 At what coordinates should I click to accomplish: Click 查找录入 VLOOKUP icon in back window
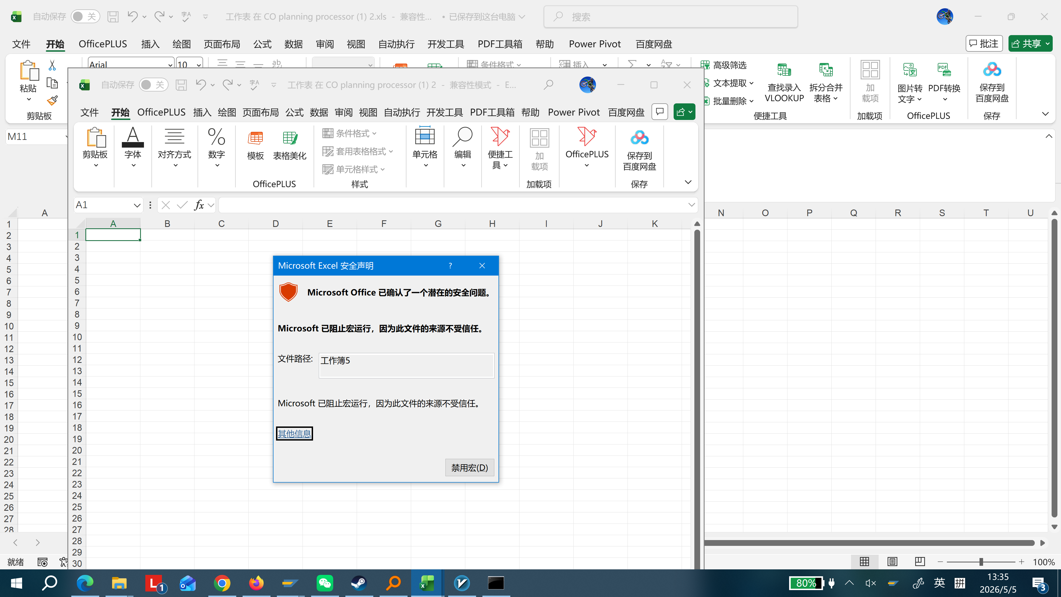[784, 82]
